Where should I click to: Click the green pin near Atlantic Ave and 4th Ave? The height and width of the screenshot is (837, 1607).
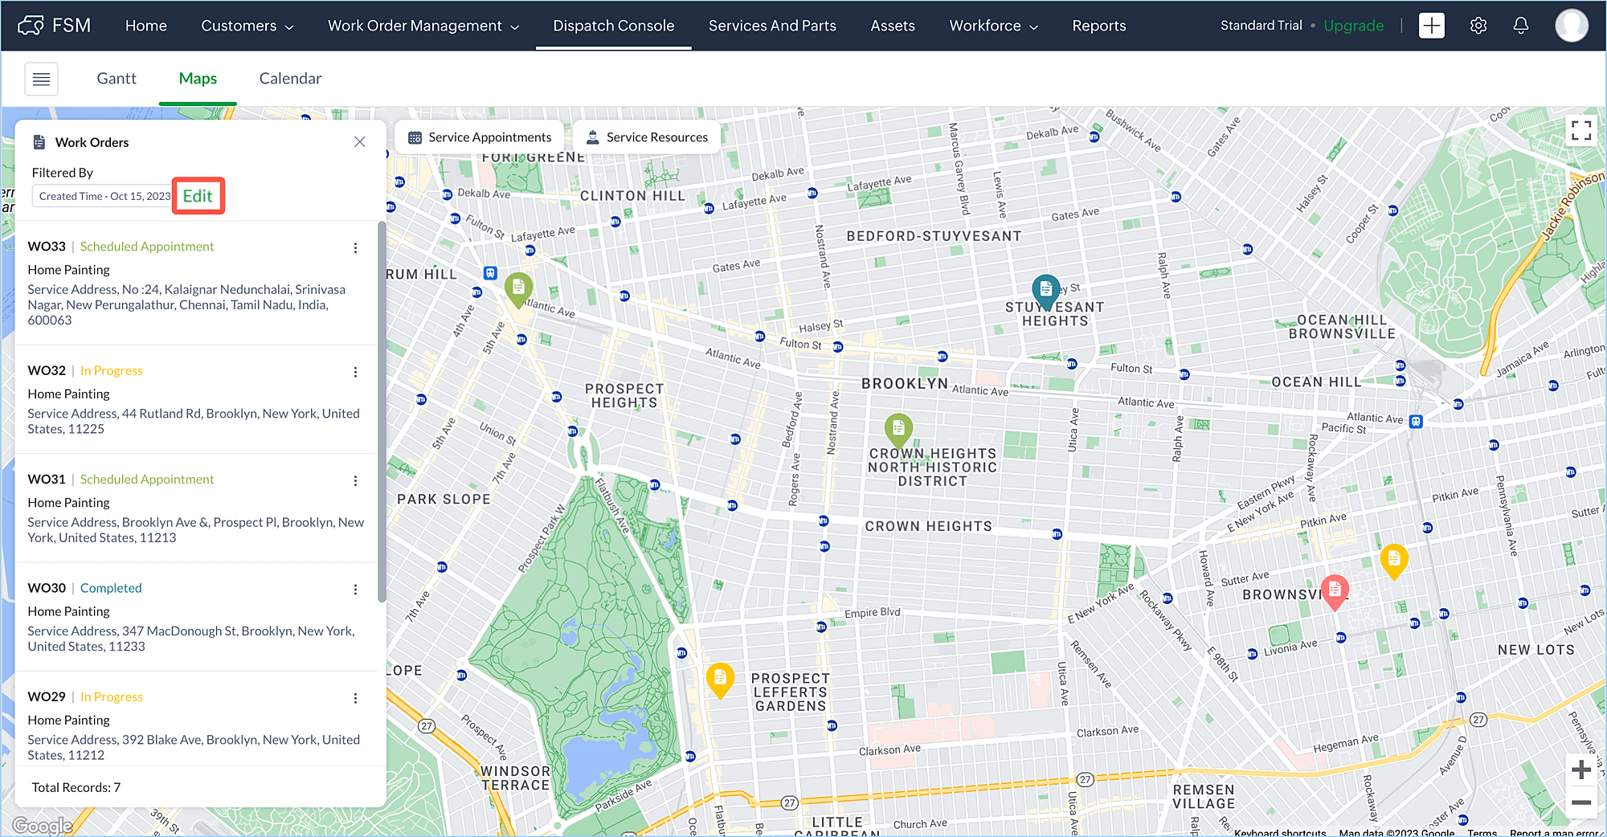coord(518,290)
